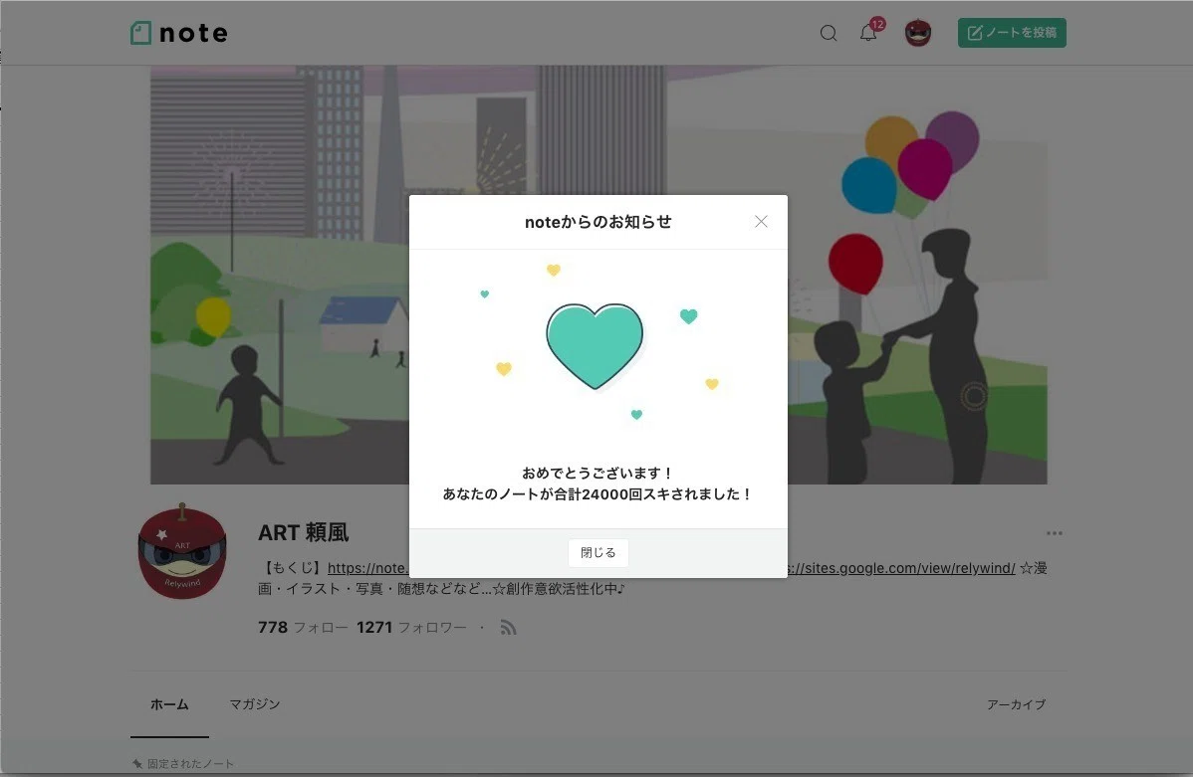Switch to the マガジン tab
The height and width of the screenshot is (777, 1193).
pos(255,704)
